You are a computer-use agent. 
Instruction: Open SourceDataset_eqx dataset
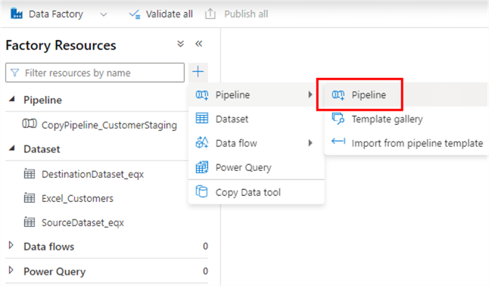click(x=83, y=222)
